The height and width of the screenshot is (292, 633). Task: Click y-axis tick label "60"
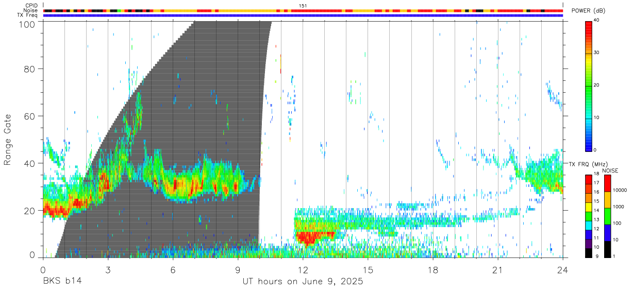click(30, 116)
